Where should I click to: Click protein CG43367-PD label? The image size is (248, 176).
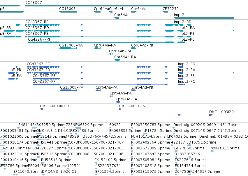38,70
